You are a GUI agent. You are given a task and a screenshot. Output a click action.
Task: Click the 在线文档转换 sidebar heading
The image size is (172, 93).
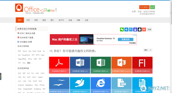coord(23,46)
